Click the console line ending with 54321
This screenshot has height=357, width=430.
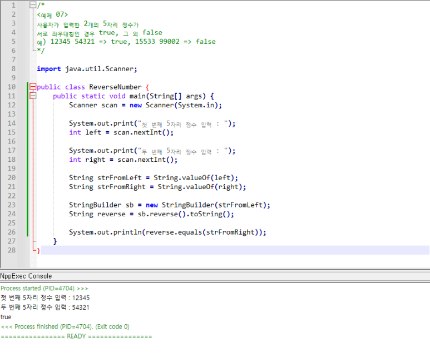pyautogui.click(x=45, y=307)
